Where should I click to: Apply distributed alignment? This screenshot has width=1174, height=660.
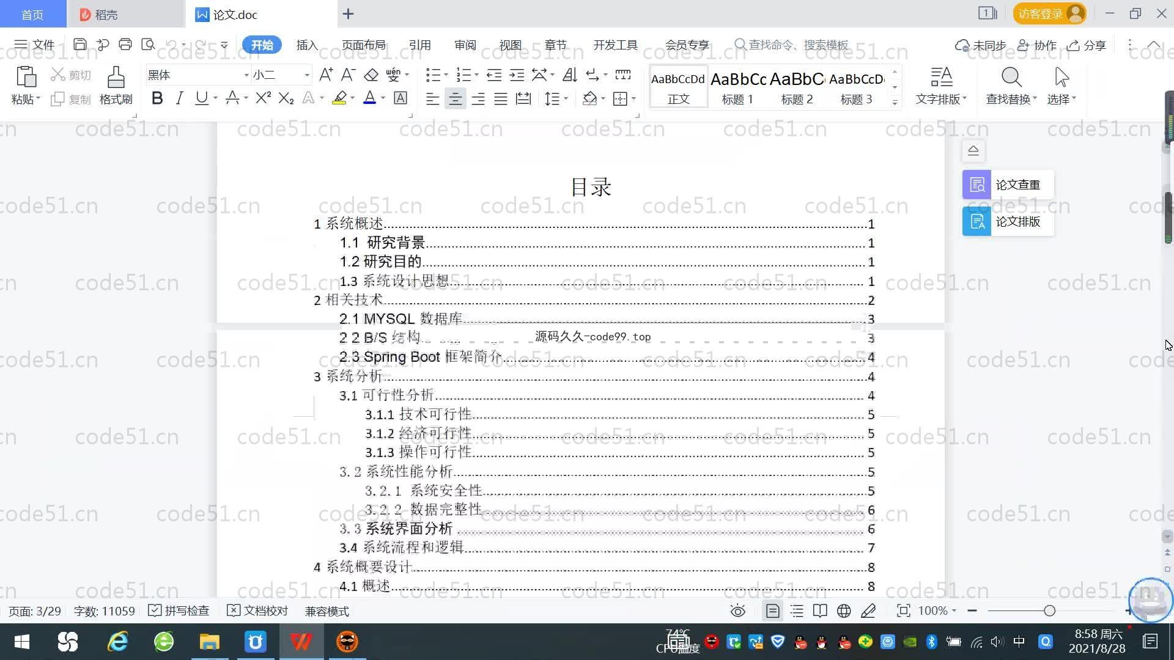coord(523,99)
